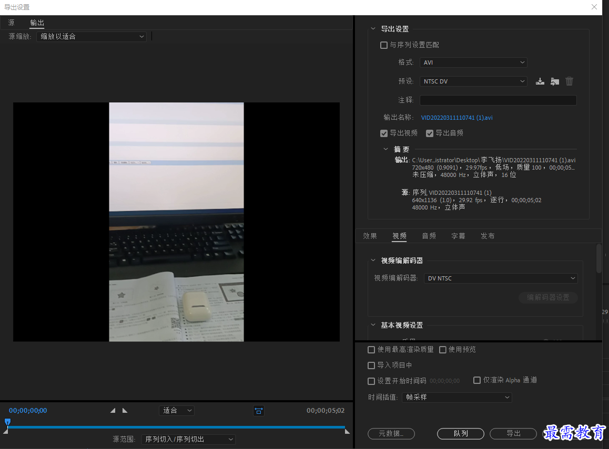
Task: Click the video preview image
Action: click(176, 222)
